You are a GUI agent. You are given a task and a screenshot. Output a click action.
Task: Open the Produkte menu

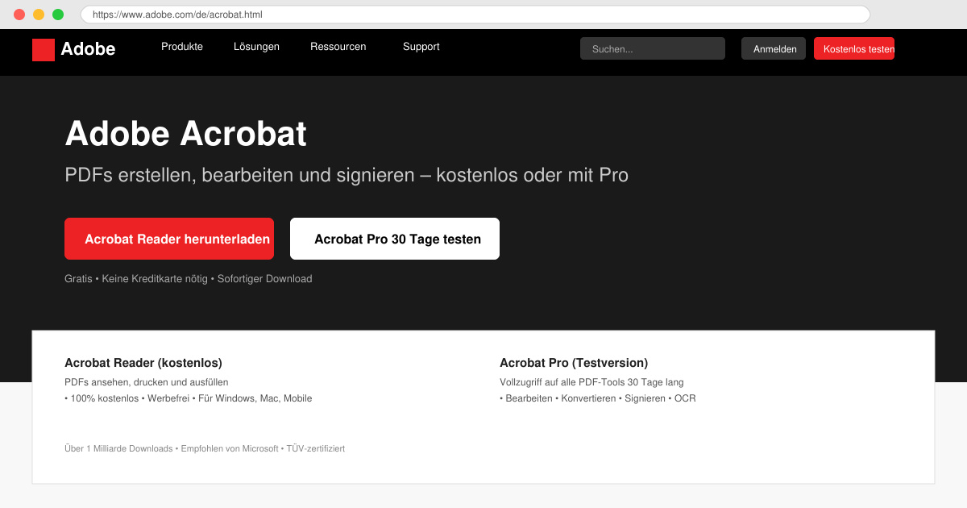click(182, 47)
